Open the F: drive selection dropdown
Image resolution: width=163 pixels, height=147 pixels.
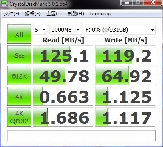click(120, 30)
